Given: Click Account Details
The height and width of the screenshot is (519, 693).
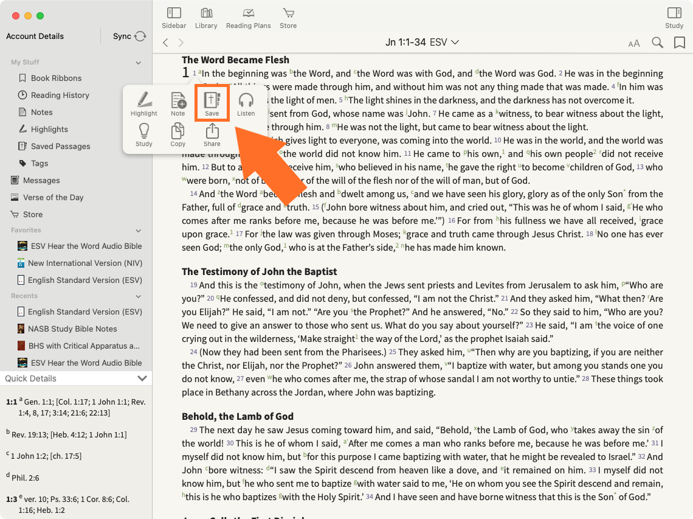Looking at the screenshot, I should point(35,37).
